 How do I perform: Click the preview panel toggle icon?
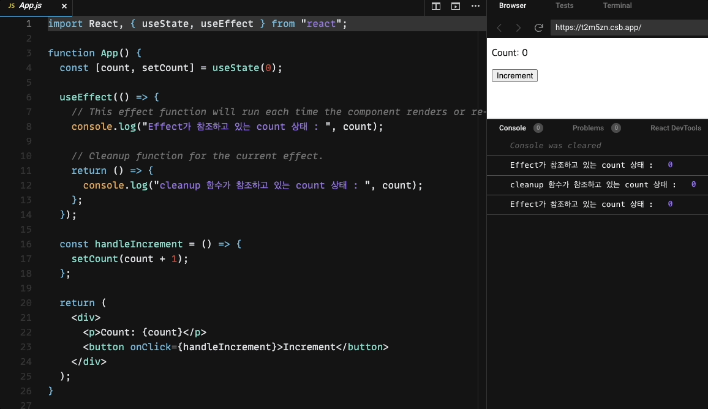(456, 6)
